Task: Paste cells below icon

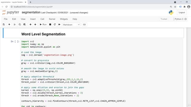Action: 24,24
